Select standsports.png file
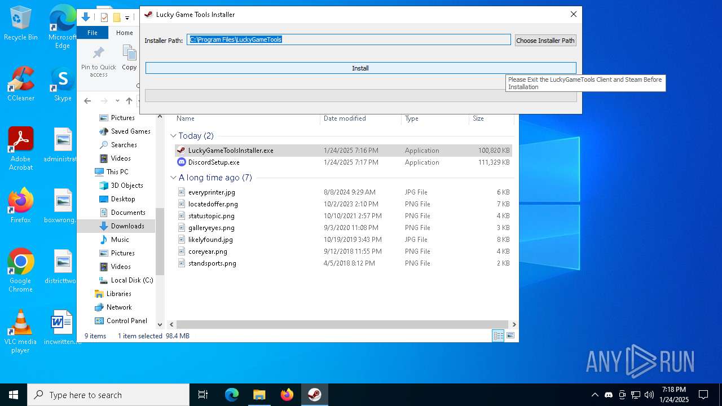Viewport: 722px width, 406px height. [x=343, y=263]
